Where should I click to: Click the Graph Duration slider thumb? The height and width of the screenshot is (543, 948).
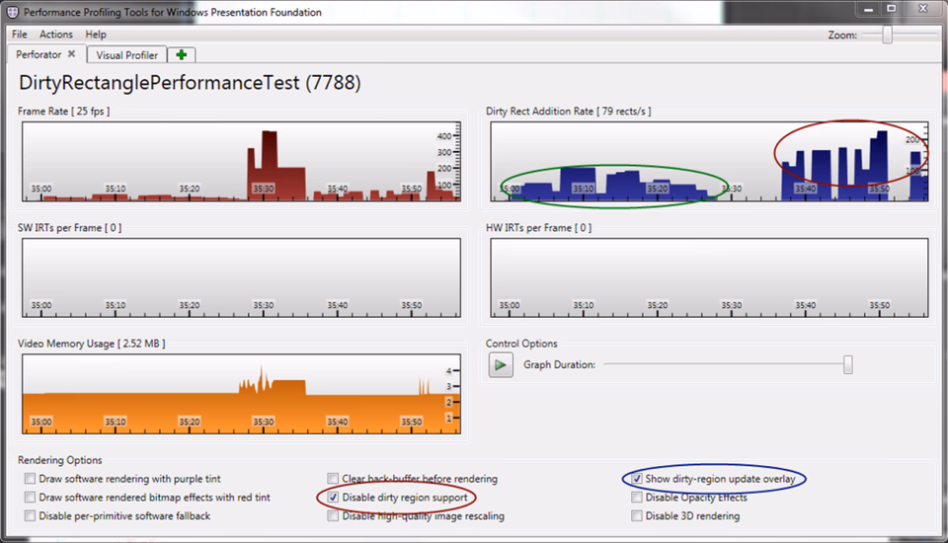(847, 364)
